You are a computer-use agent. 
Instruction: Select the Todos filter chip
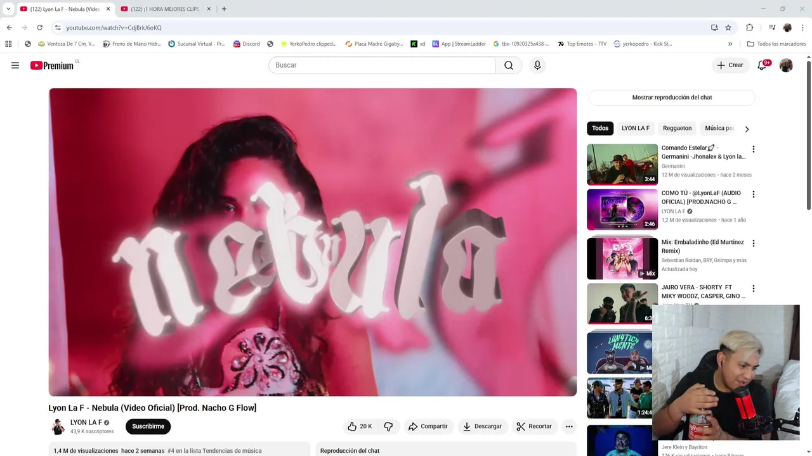[x=600, y=128]
